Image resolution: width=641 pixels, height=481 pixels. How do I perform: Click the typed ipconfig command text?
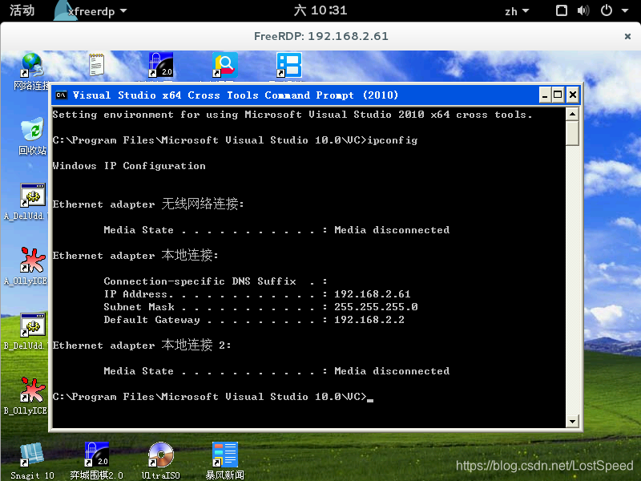392,140
